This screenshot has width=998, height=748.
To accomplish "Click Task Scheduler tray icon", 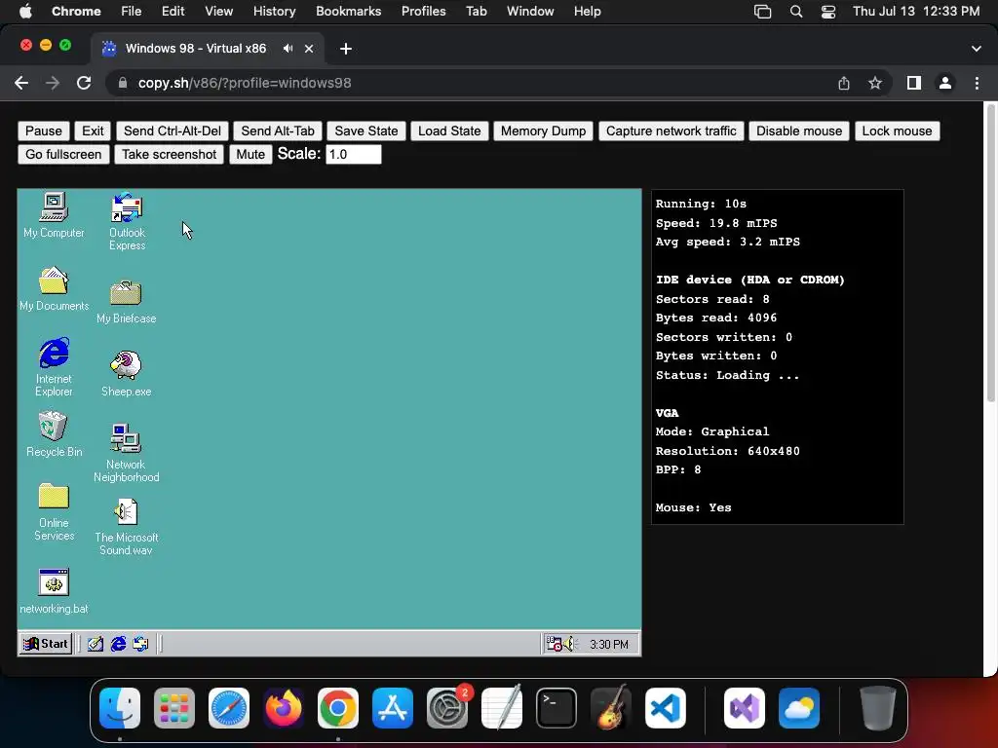I will pos(554,644).
